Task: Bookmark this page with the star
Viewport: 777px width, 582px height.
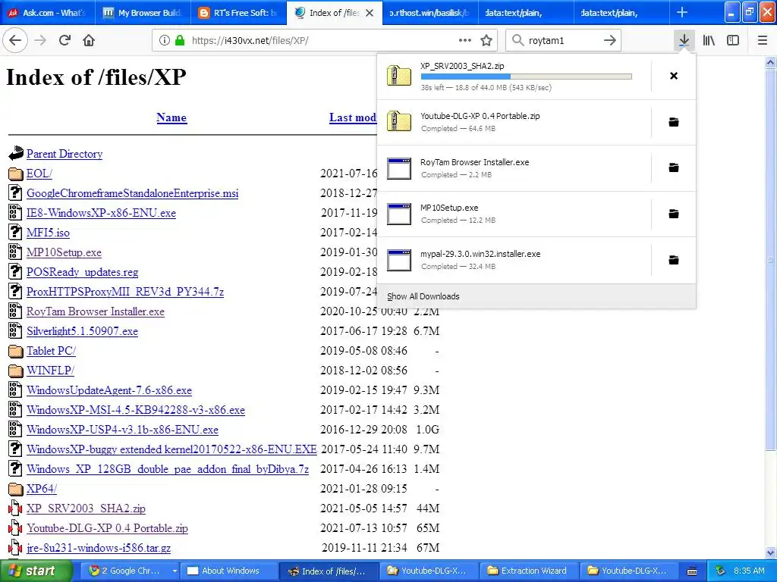Action: click(x=486, y=40)
